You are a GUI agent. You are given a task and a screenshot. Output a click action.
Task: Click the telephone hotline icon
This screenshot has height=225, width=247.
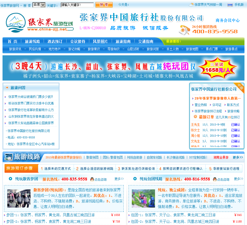[184, 30]
